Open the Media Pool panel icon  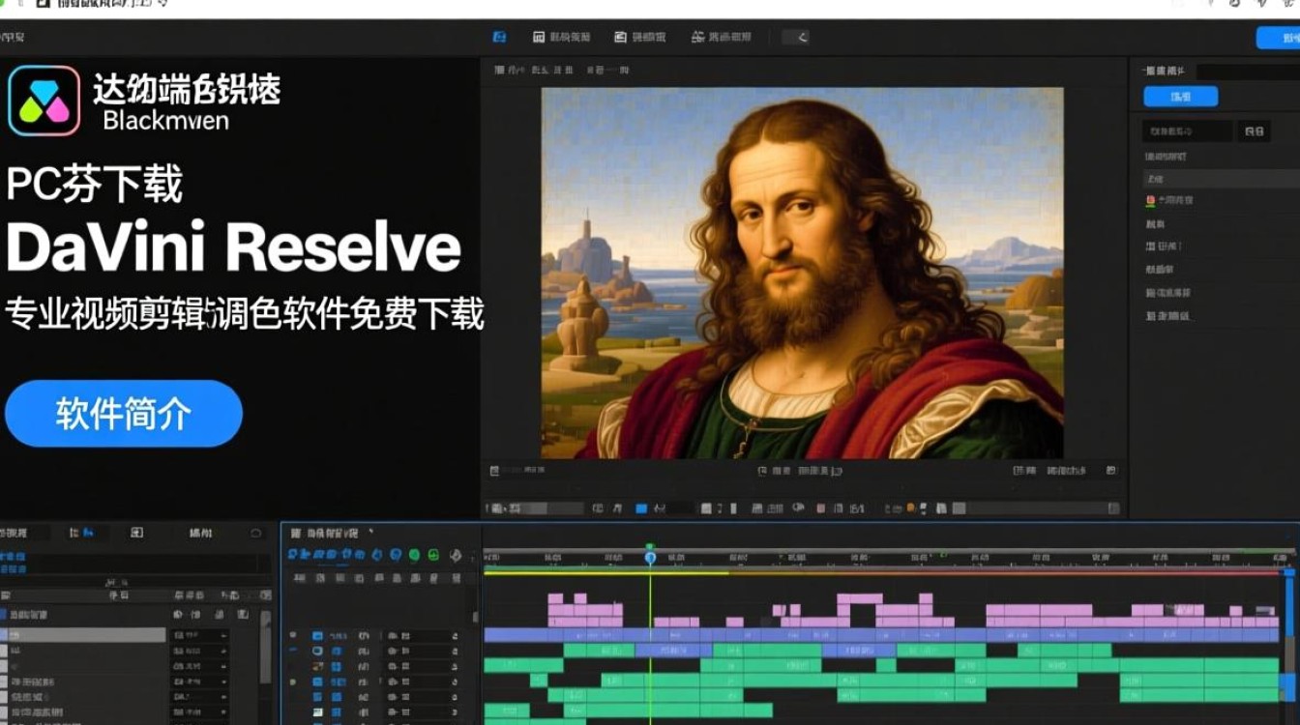tap(499, 37)
